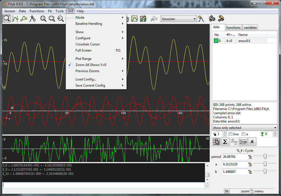
Task: Click the rename dataset button
Action: pyautogui.click(x=243, y=142)
